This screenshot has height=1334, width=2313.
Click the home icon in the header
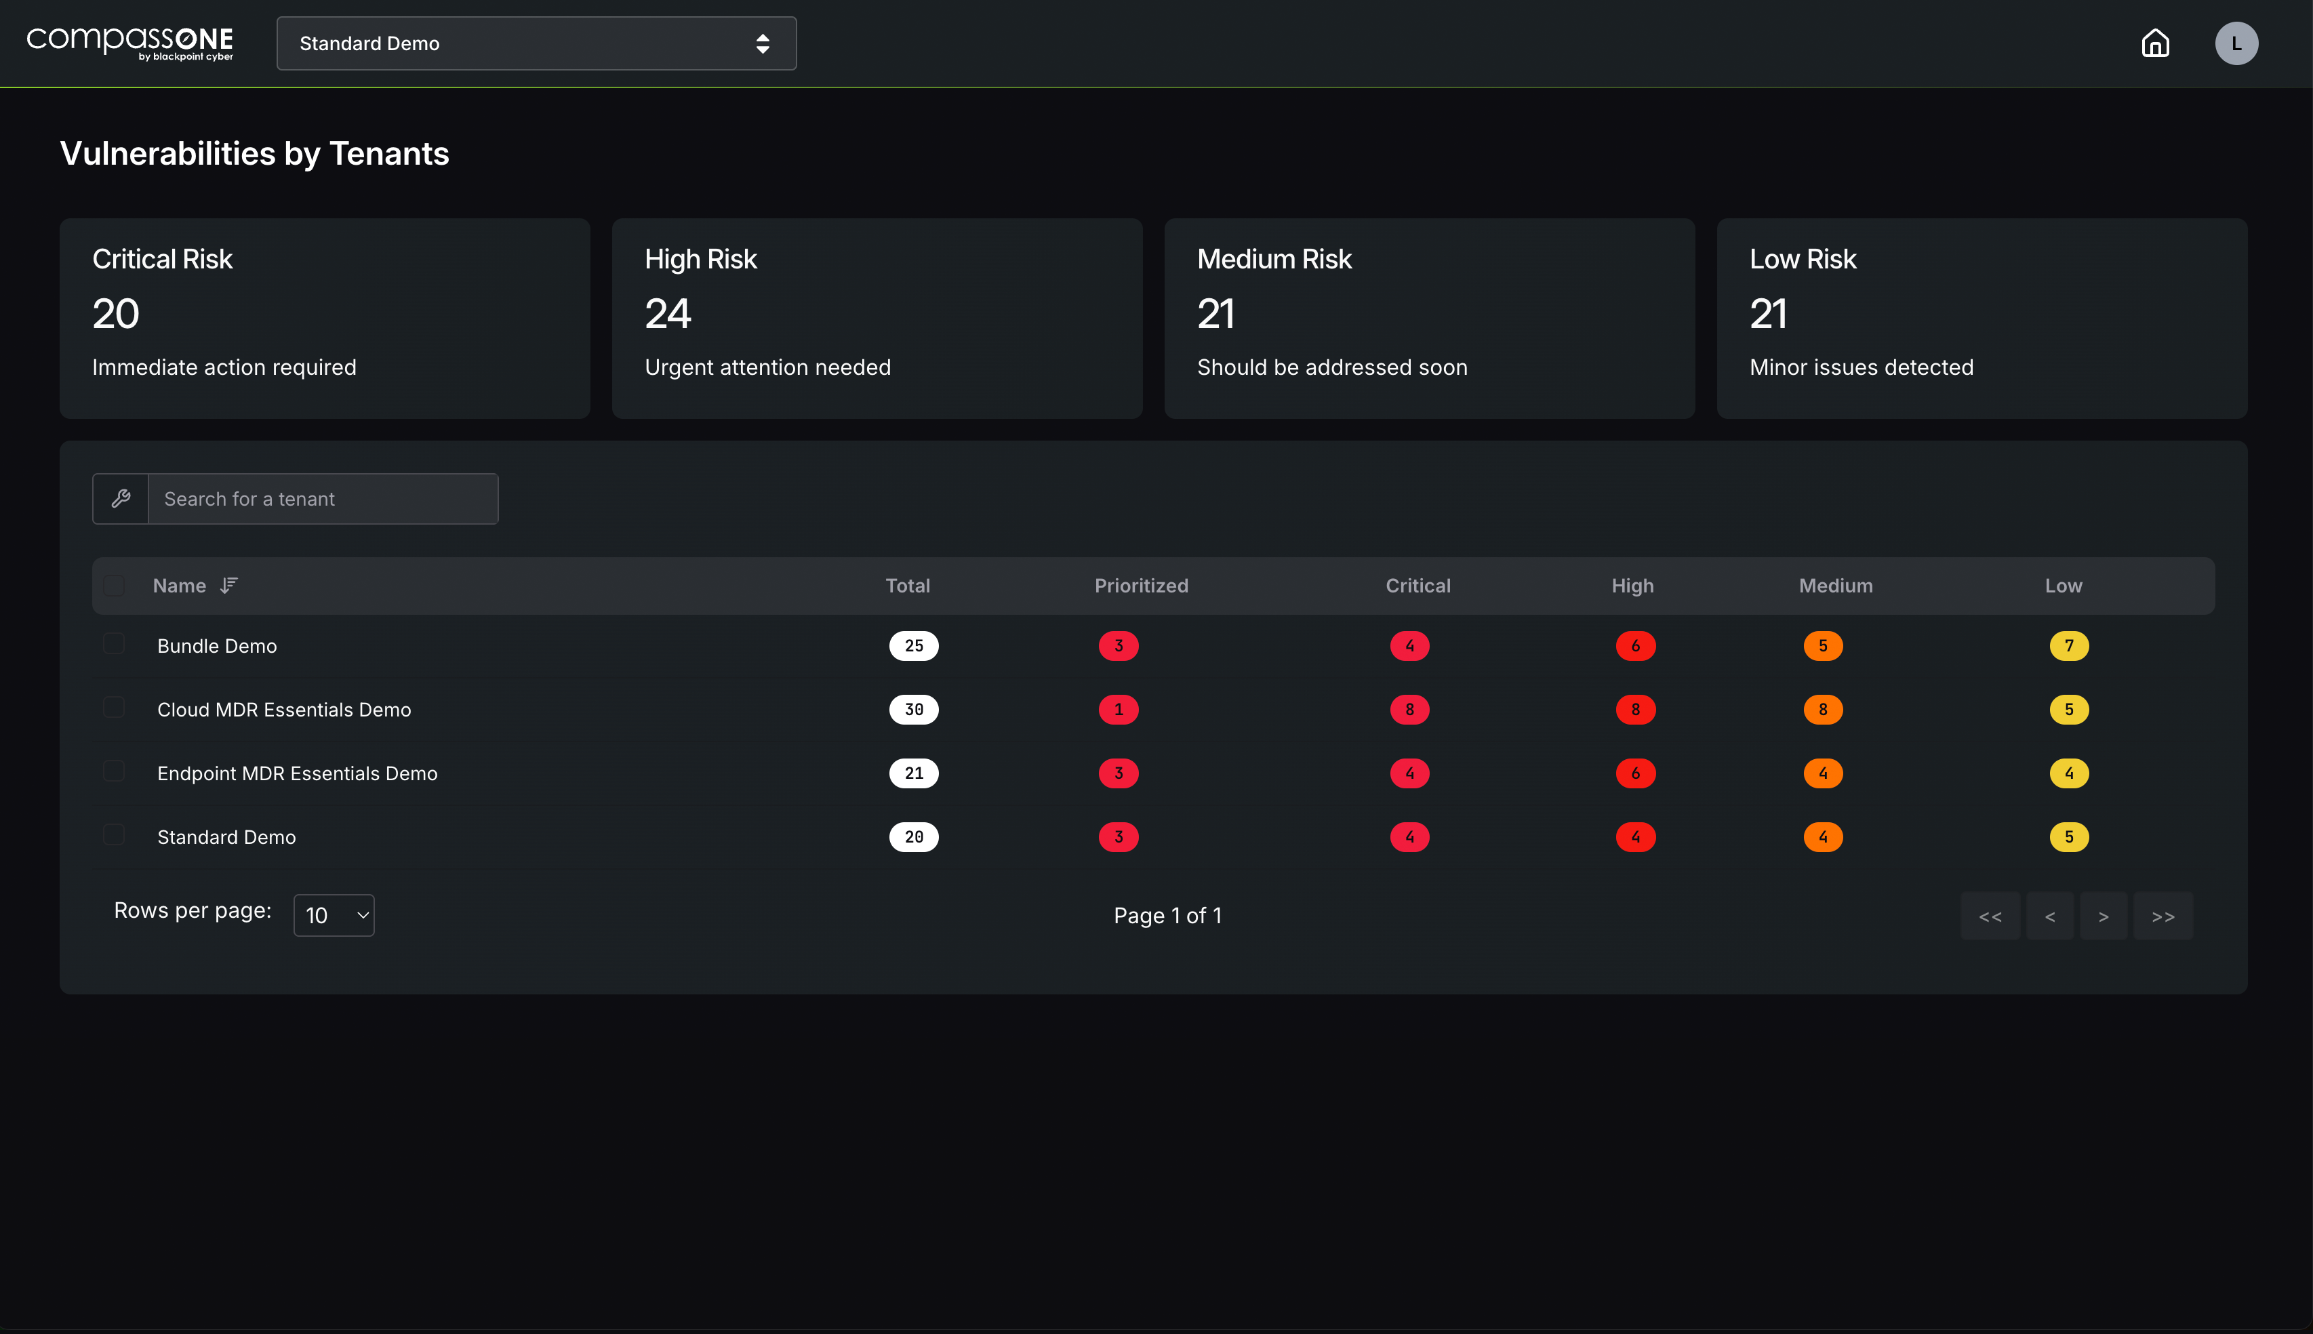2154,43
